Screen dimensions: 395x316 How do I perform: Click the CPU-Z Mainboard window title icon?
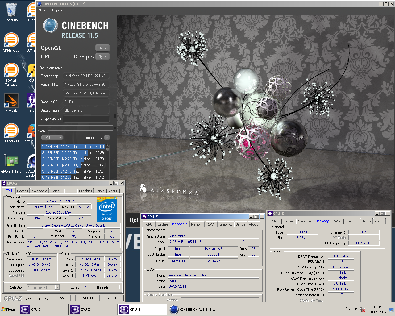144,217
